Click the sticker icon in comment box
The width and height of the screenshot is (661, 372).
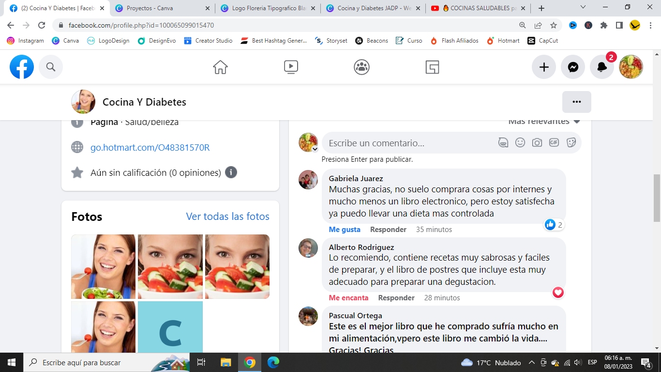coord(571,142)
